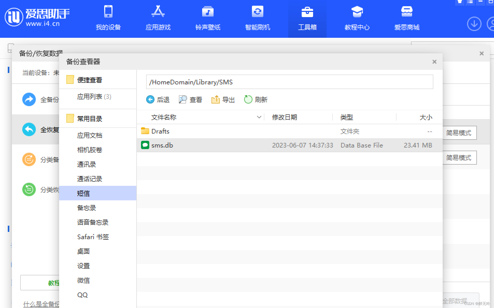Select 短信 in the sidebar

click(98, 193)
